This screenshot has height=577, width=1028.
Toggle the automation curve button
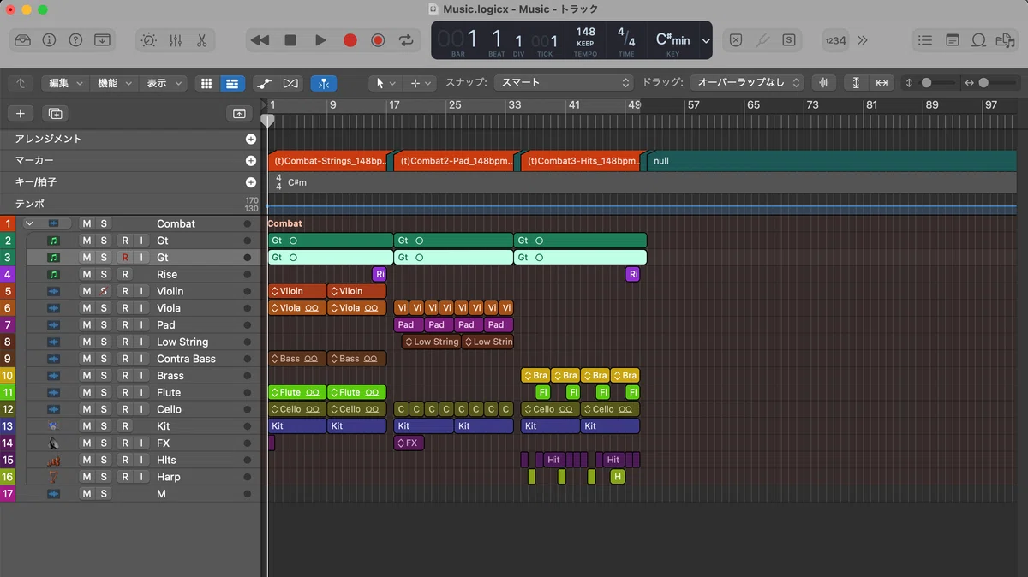pos(265,83)
